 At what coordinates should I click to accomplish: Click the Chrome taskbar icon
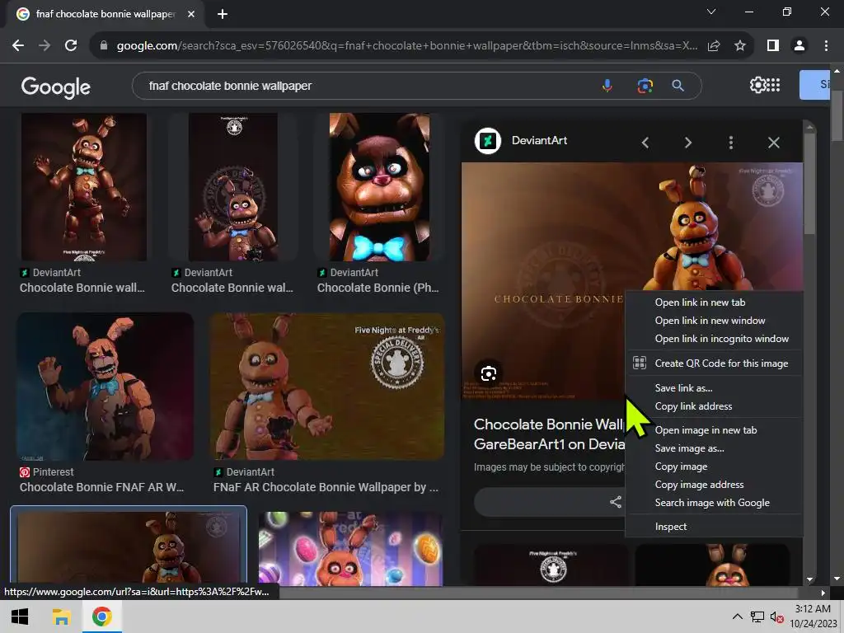[x=101, y=617]
